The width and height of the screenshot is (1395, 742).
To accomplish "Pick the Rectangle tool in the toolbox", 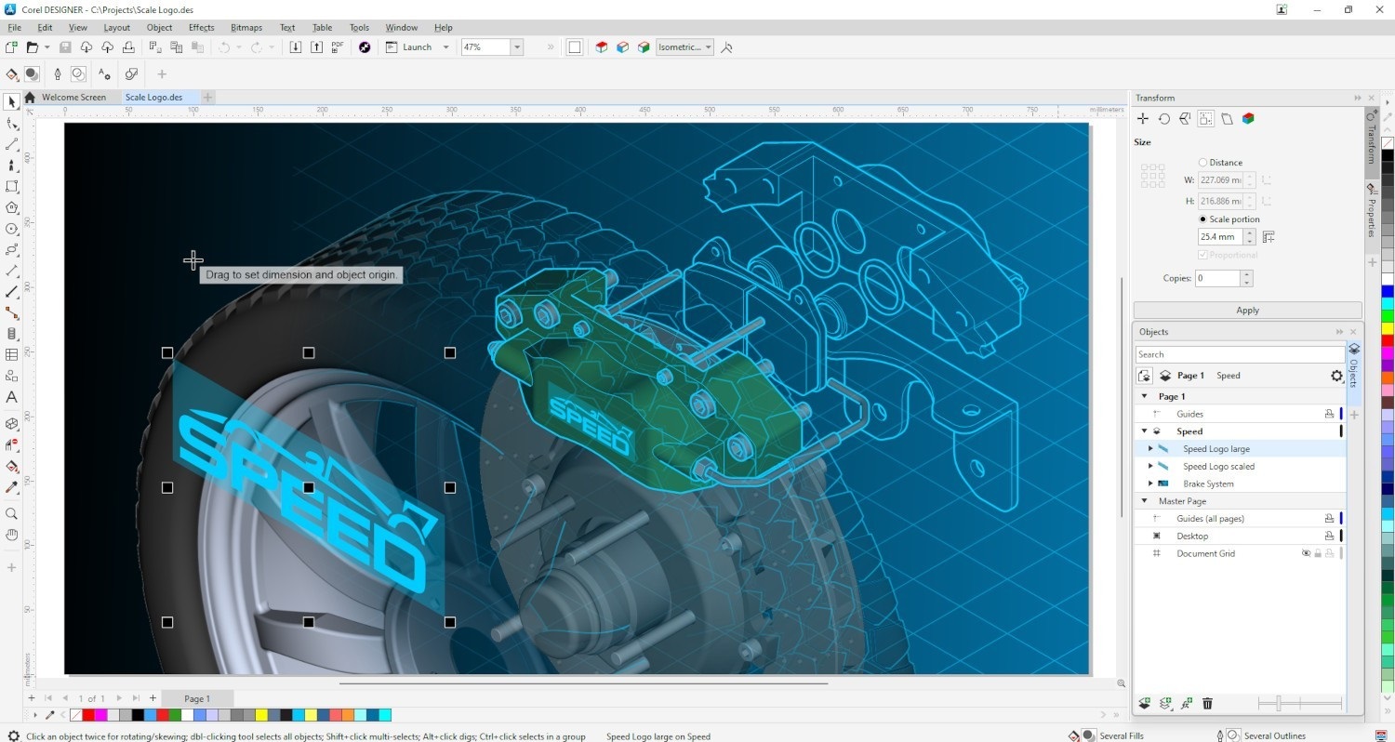I will click(12, 187).
